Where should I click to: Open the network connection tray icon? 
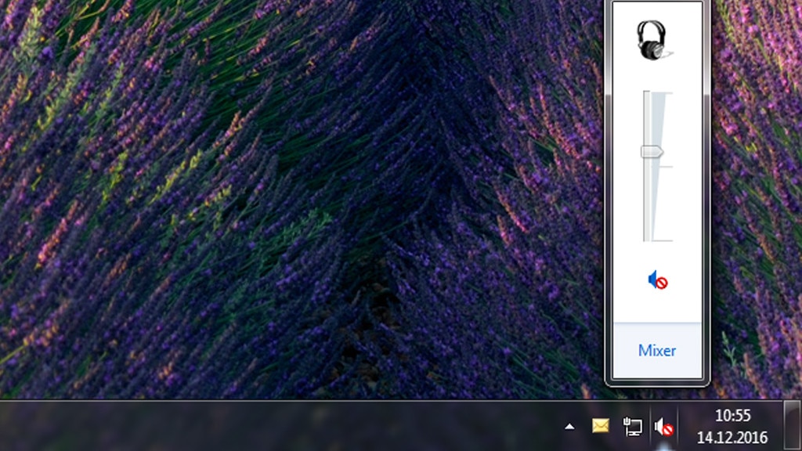click(632, 427)
